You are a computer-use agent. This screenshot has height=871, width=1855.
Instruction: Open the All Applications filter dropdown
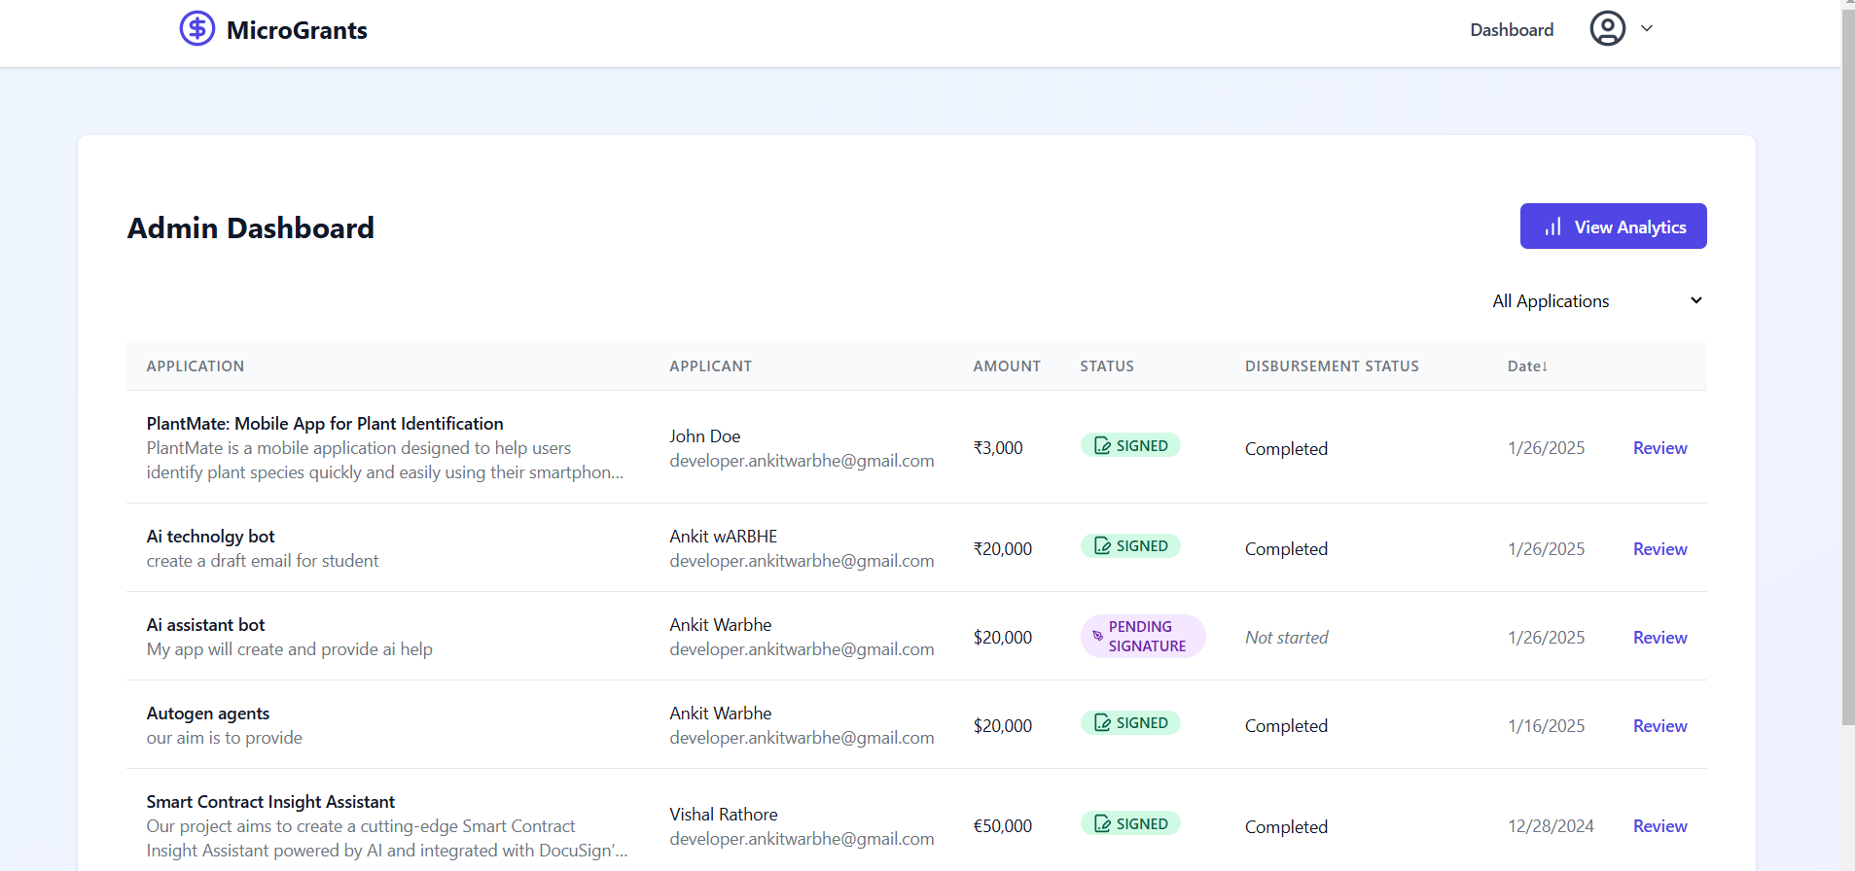click(1596, 301)
